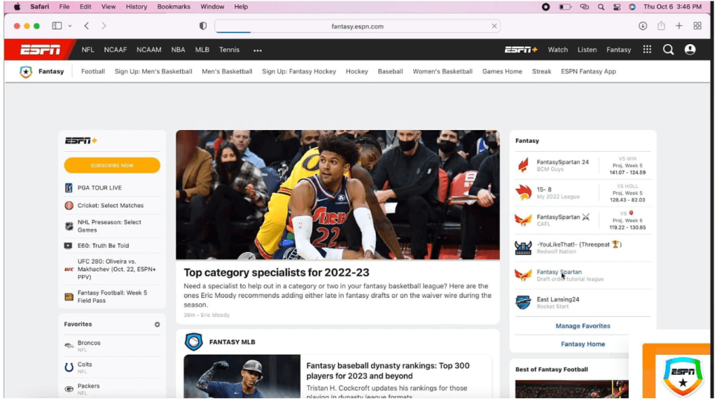Select Men's Basketball in Fantasy subnav
717x403 pixels.
click(227, 72)
